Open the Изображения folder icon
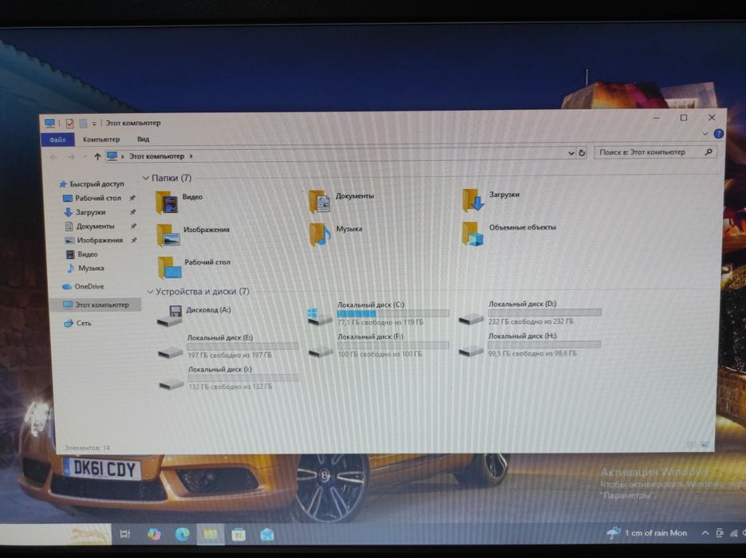This screenshot has height=558, width=746. click(x=169, y=235)
